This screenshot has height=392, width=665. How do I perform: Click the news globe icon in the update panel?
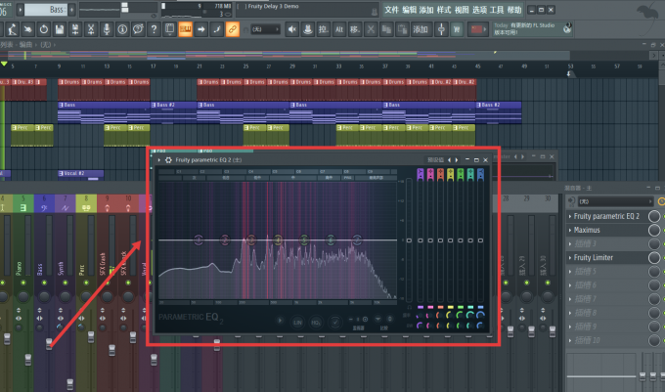coord(567,28)
